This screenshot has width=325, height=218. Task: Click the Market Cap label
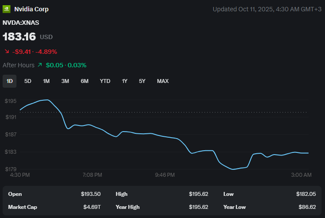click(x=23, y=207)
